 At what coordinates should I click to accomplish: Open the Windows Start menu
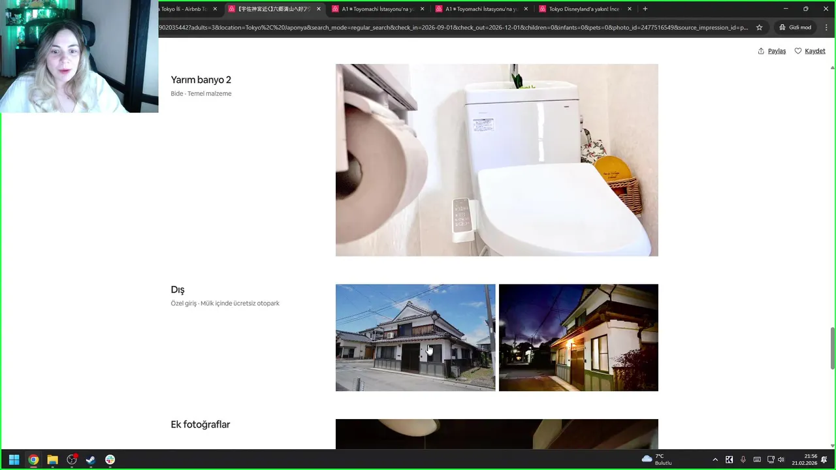click(x=14, y=460)
